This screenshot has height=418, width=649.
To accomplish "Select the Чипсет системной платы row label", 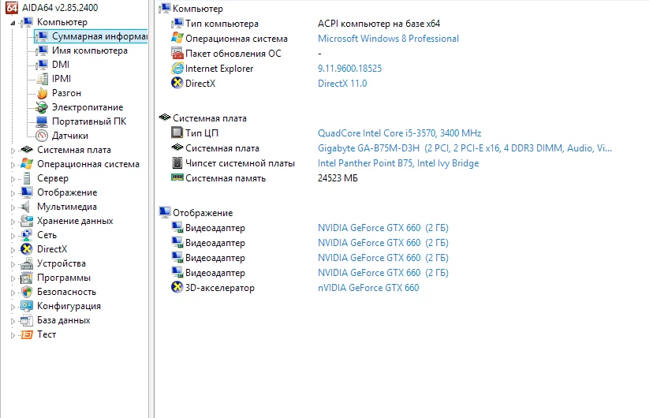I will [x=240, y=163].
